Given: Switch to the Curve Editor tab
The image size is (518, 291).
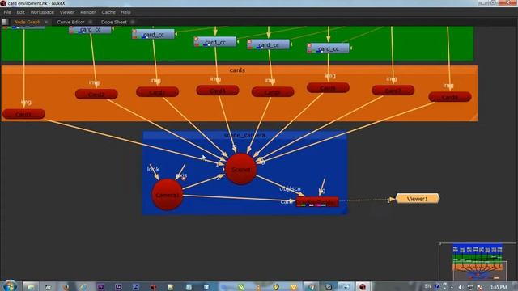Looking at the screenshot, I should click(70, 22).
